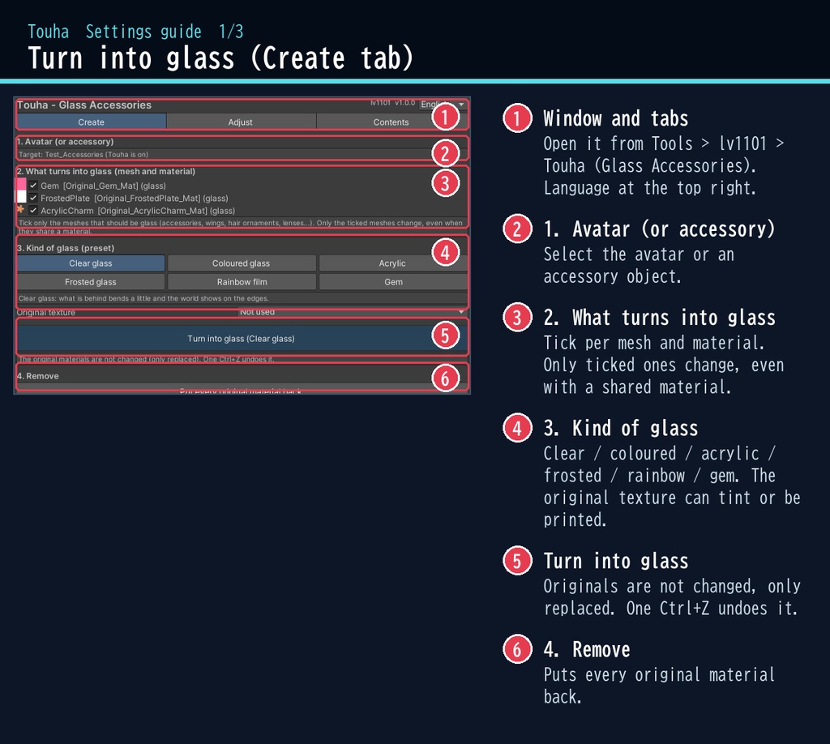Select the Frosted glass preset
The image size is (830, 744).
coord(91,282)
